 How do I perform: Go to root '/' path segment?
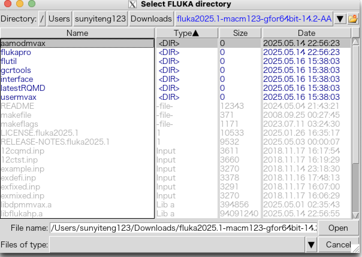tap(42, 19)
